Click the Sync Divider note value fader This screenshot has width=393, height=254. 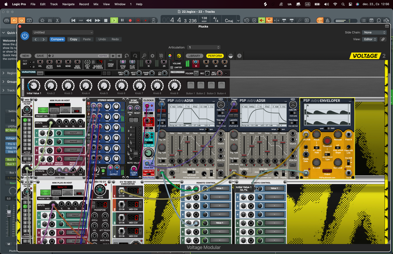pyautogui.click(x=136, y=154)
